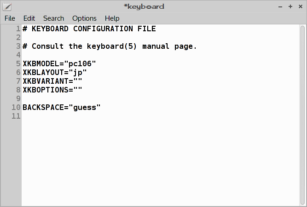Click line number 11 in the gutter
The height and width of the screenshot is (207, 307).
(16, 116)
